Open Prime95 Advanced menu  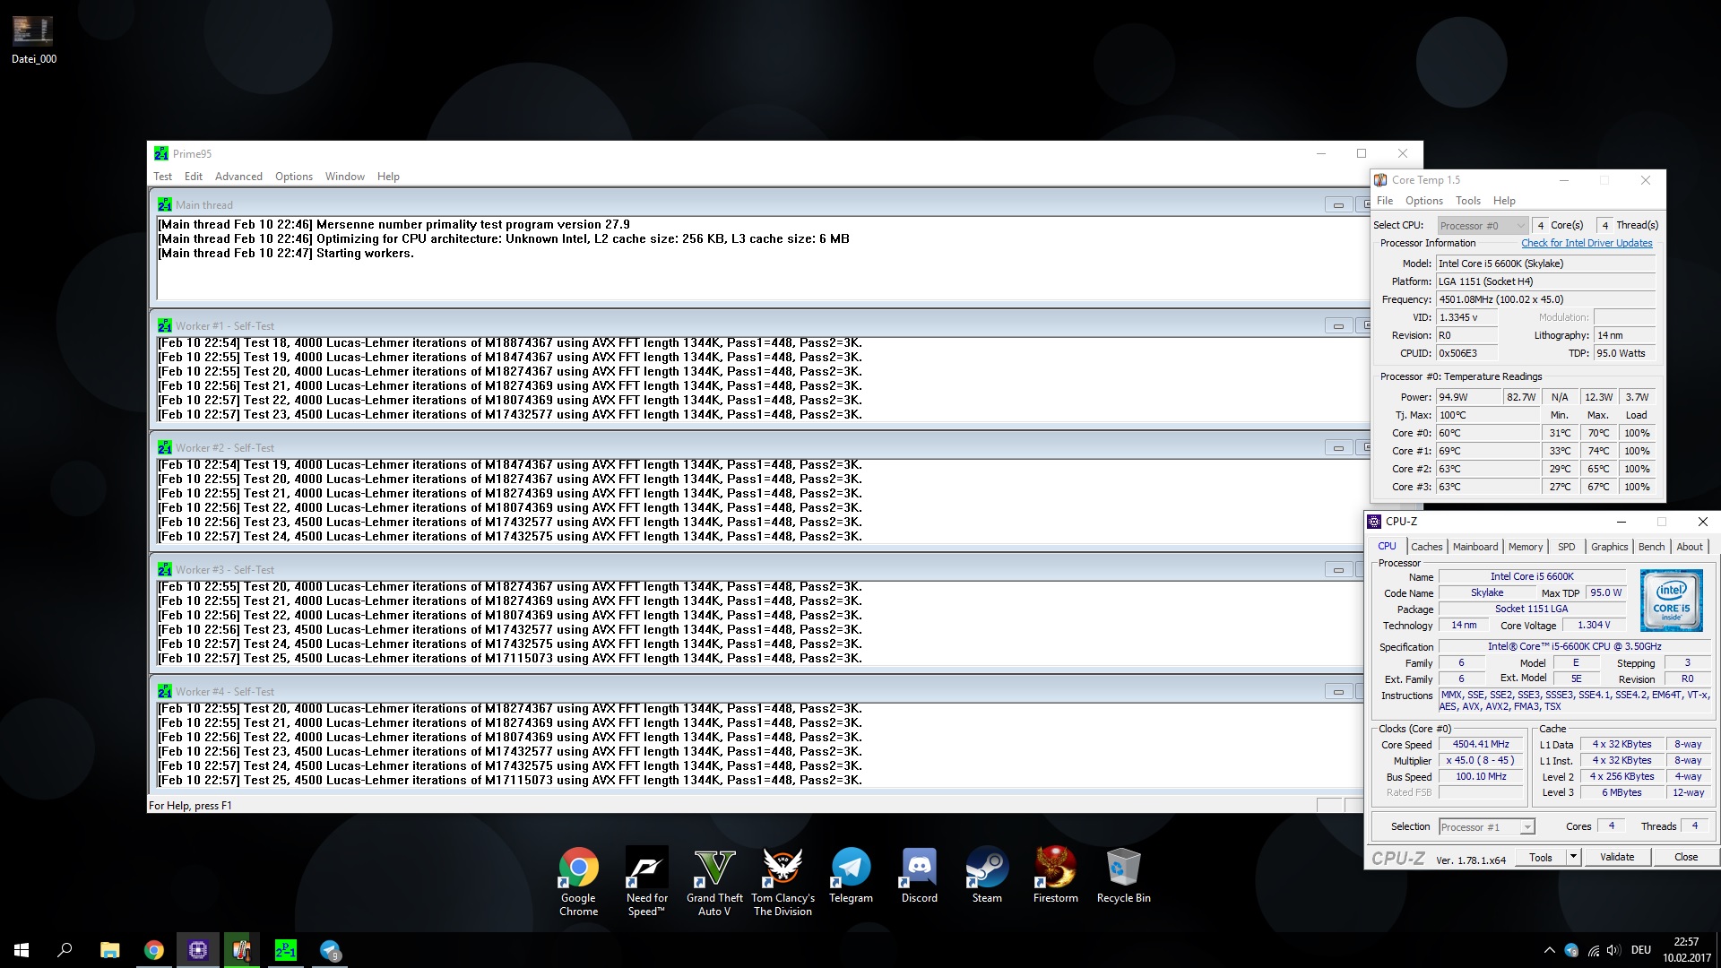(x=238, y=177)
